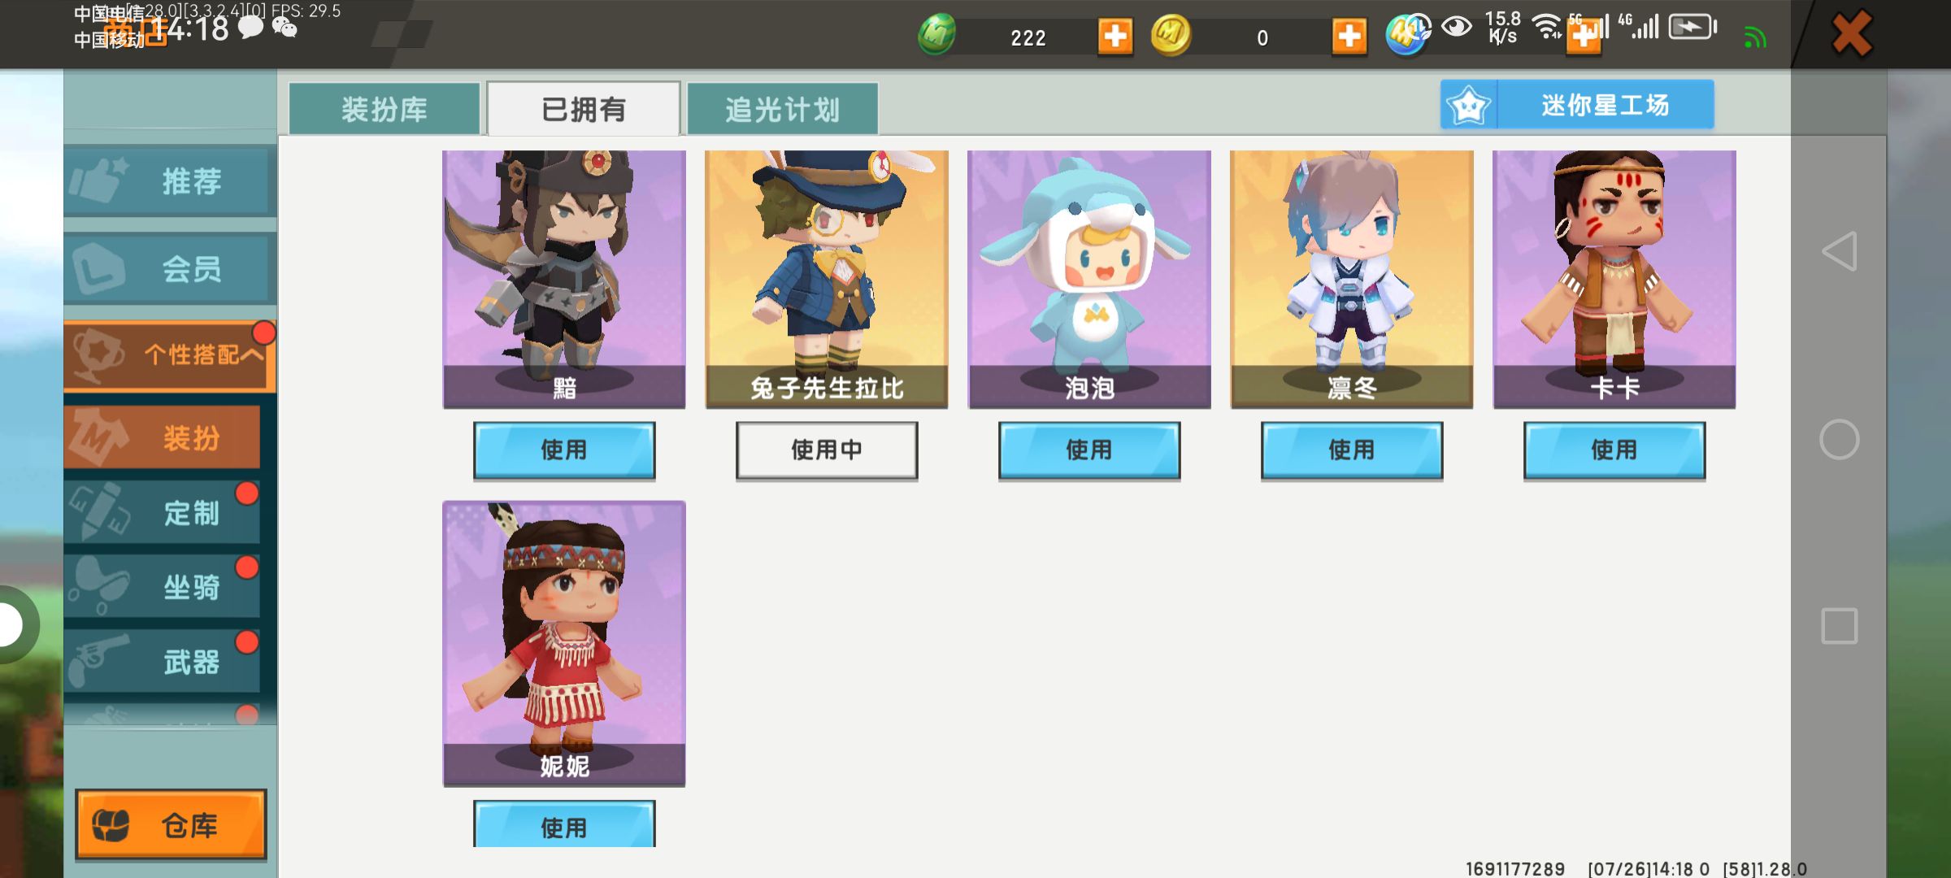Select the 兔子先生拉比 skin card
Viewport: 1951px width, 878px height.
pyautogui.click(x=827, y=279)
